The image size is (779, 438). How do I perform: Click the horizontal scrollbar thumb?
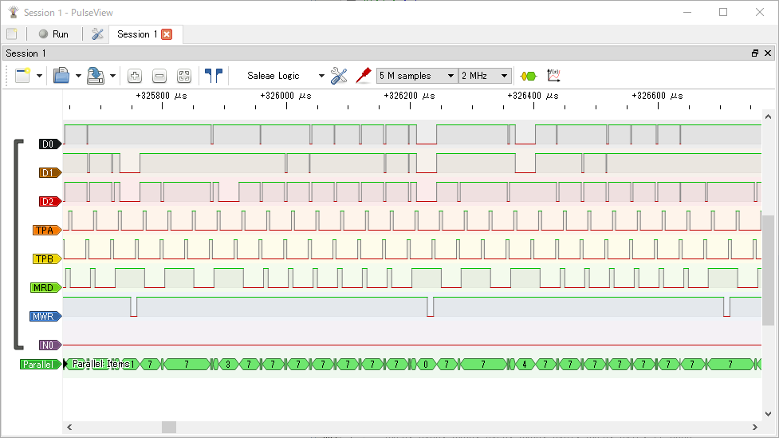pos(169,428)
